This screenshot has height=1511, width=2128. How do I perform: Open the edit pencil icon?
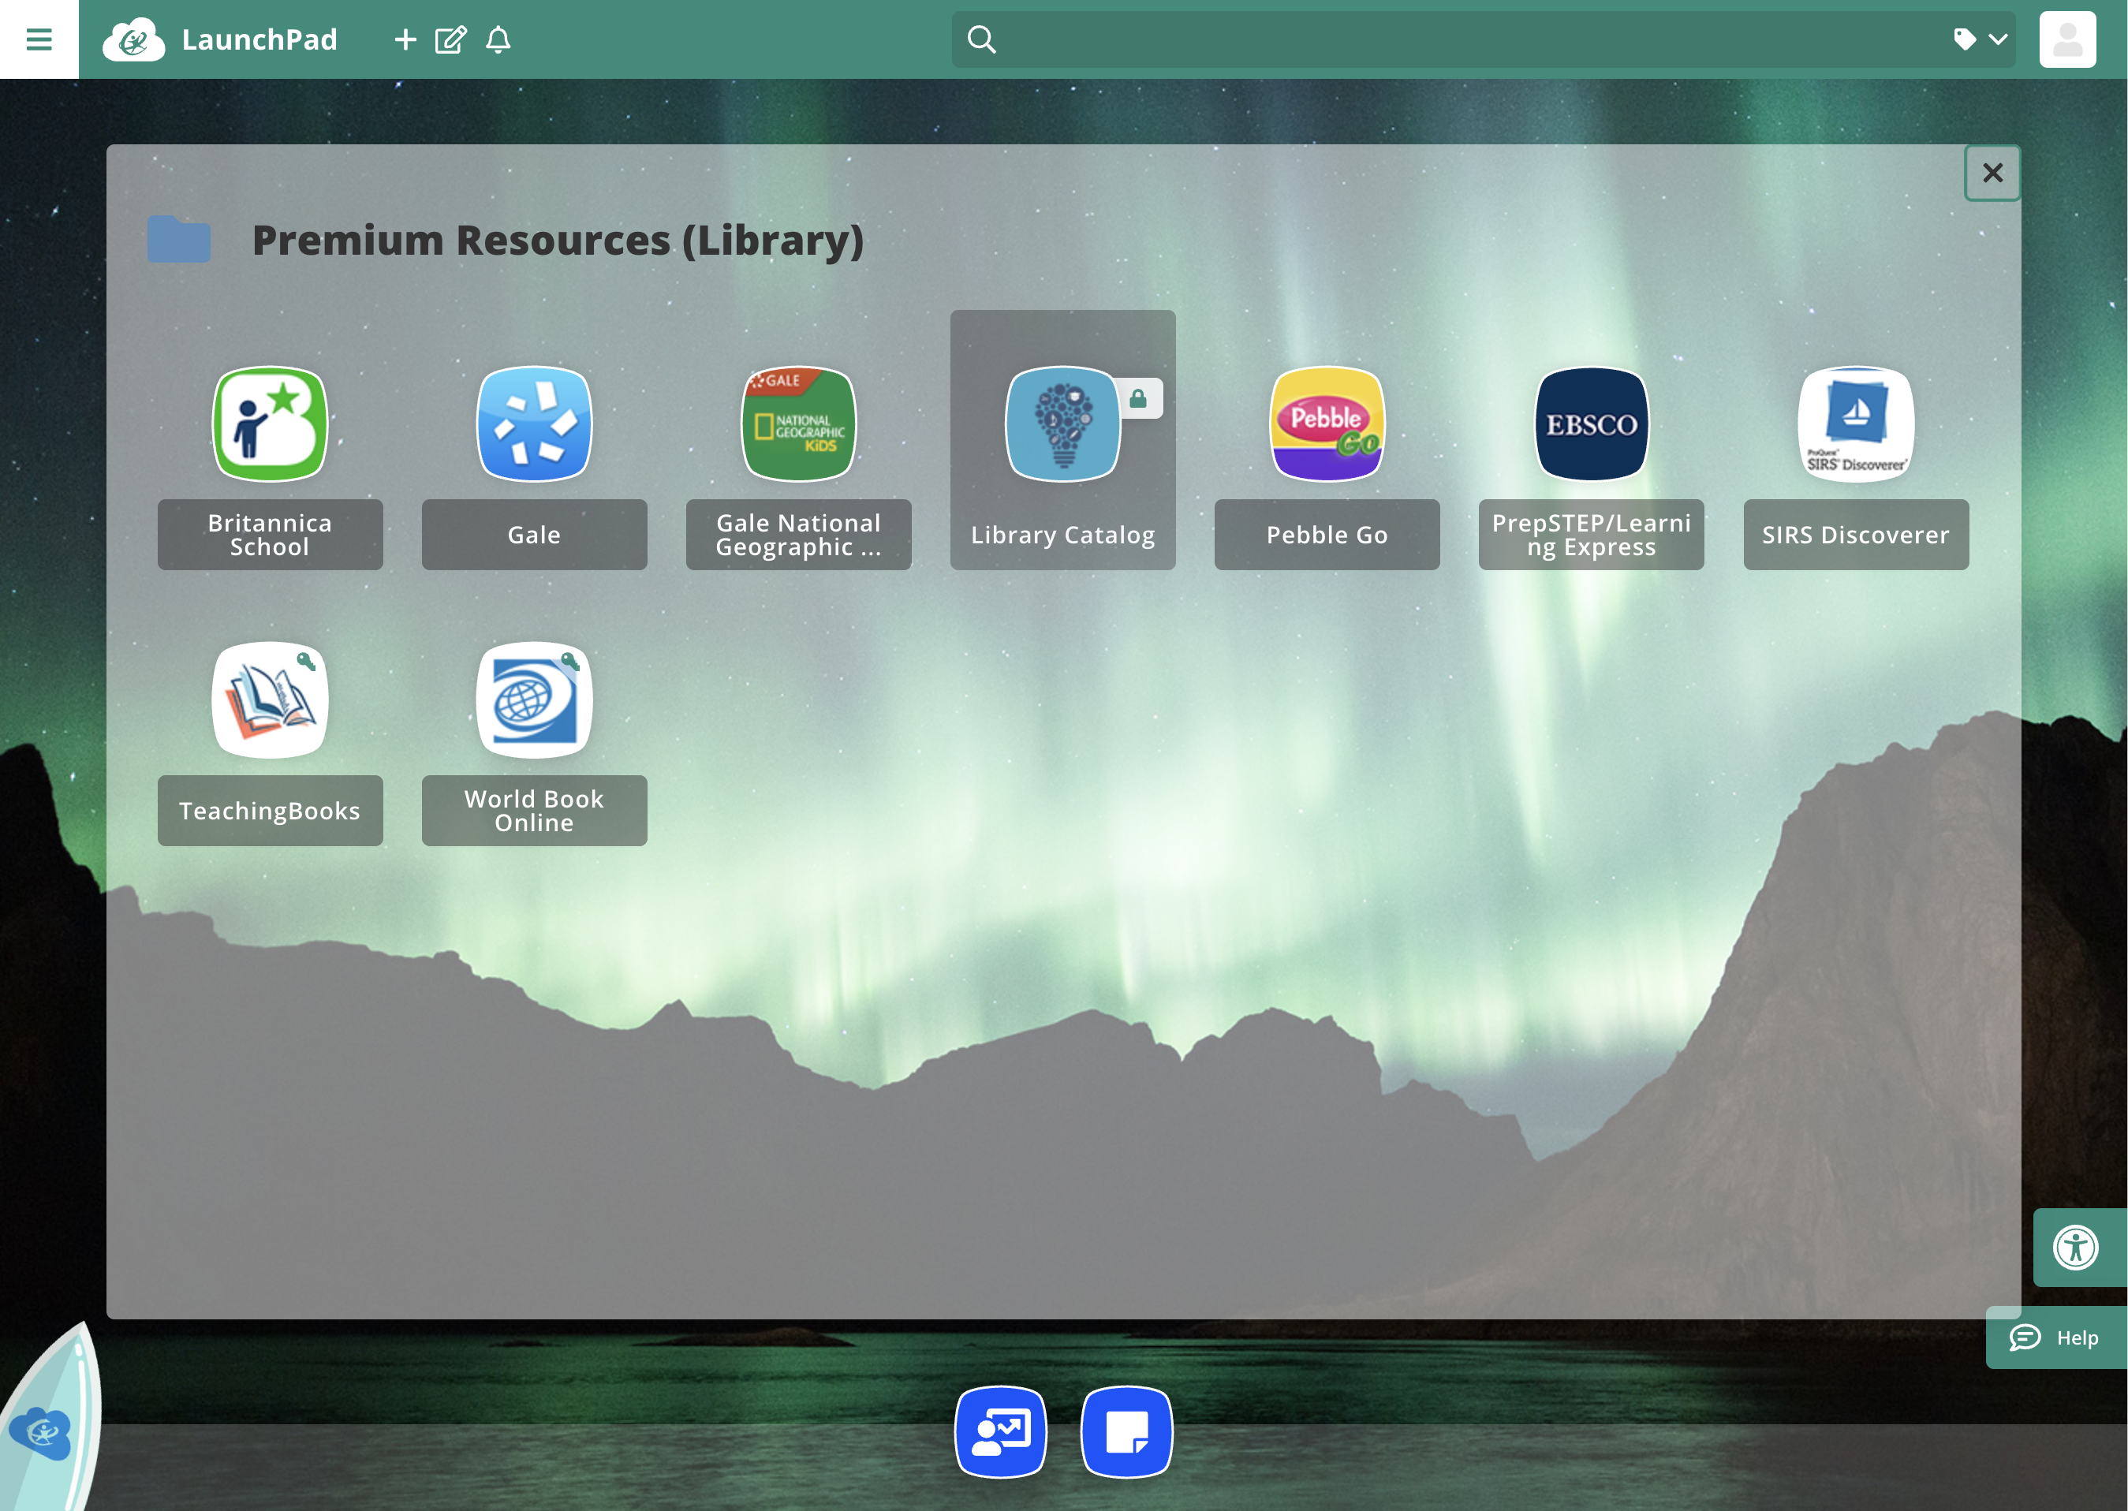pyautogui.click(x=450, y=40)
